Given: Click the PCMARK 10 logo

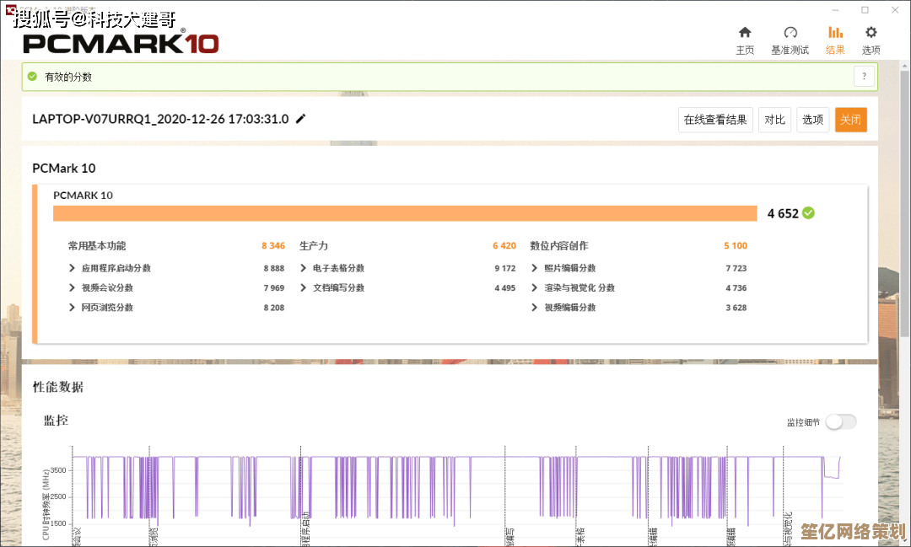Looking at the screenshot, I should [121, 43].
